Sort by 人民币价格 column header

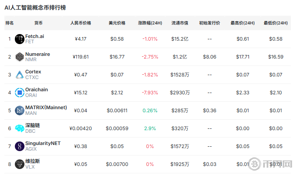pos(81,23)
